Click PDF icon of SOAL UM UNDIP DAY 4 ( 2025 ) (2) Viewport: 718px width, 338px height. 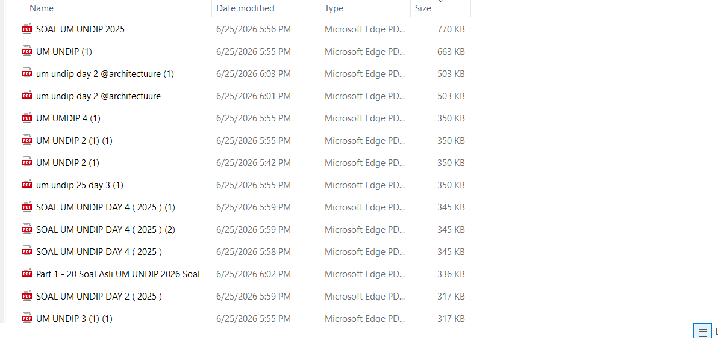pyautogui.click(x=27, y=230)
